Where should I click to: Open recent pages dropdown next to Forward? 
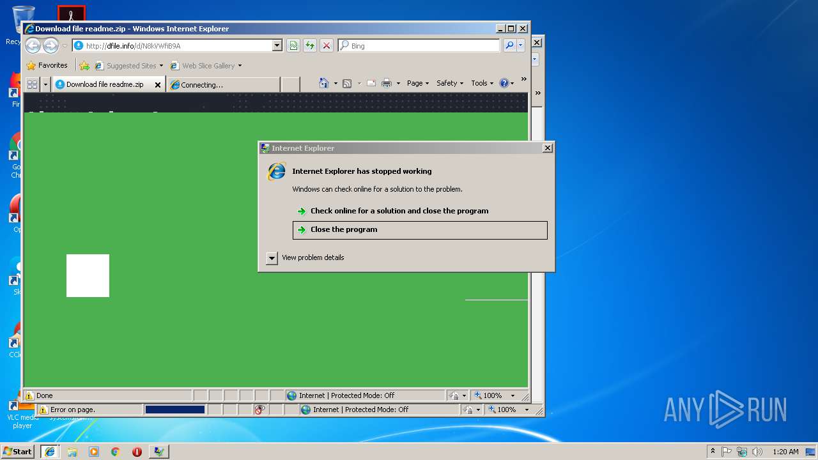(x=65, y=46)
